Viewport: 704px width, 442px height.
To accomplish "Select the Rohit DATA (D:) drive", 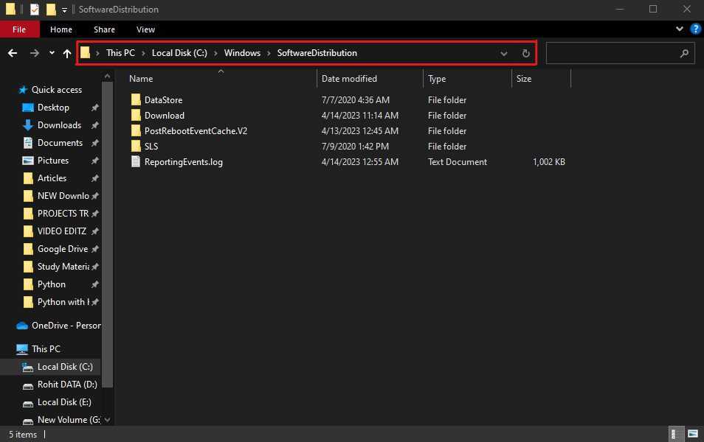I will point(66,384).
